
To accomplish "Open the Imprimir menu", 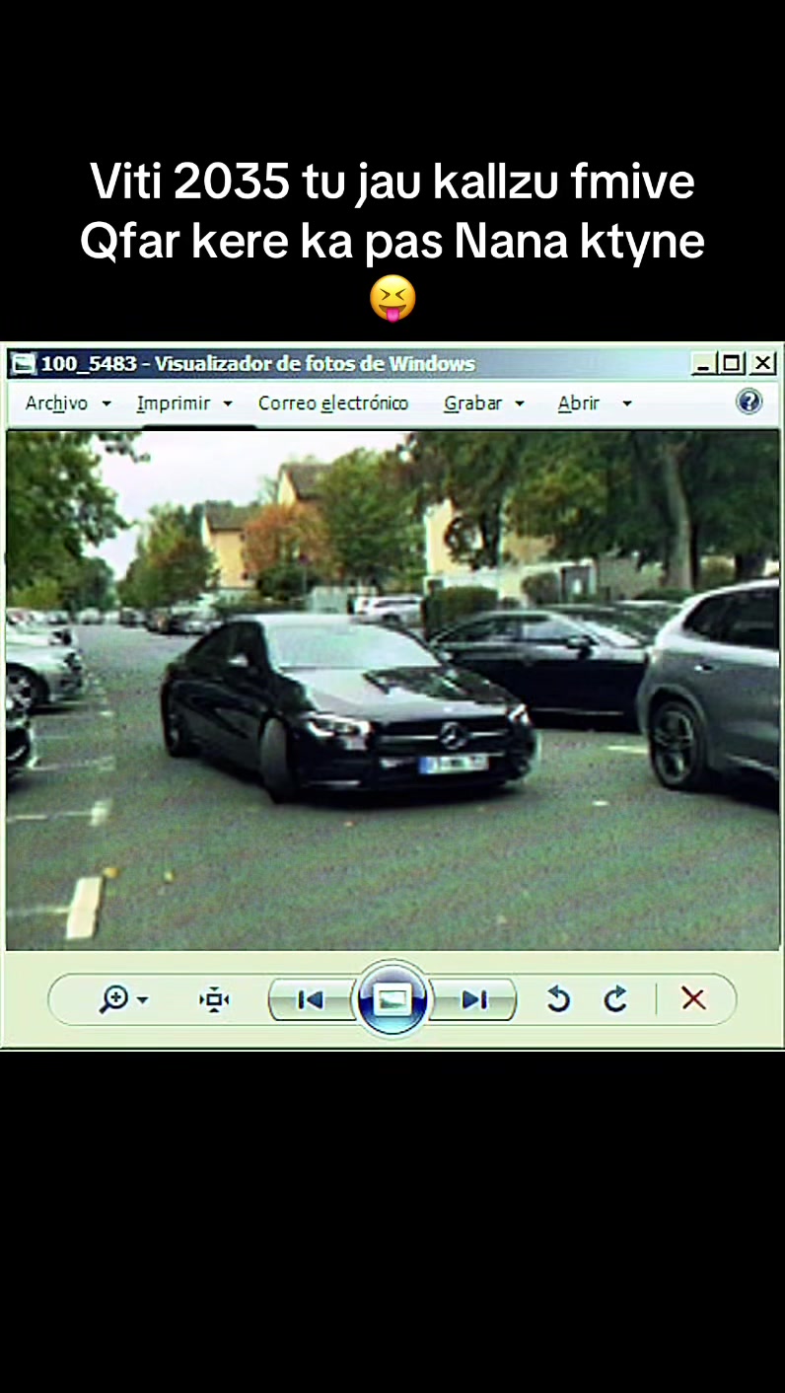I will coord(174,403).
